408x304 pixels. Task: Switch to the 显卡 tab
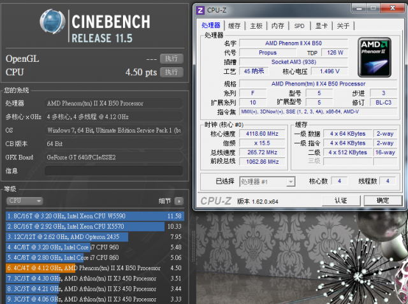[321, 25]
